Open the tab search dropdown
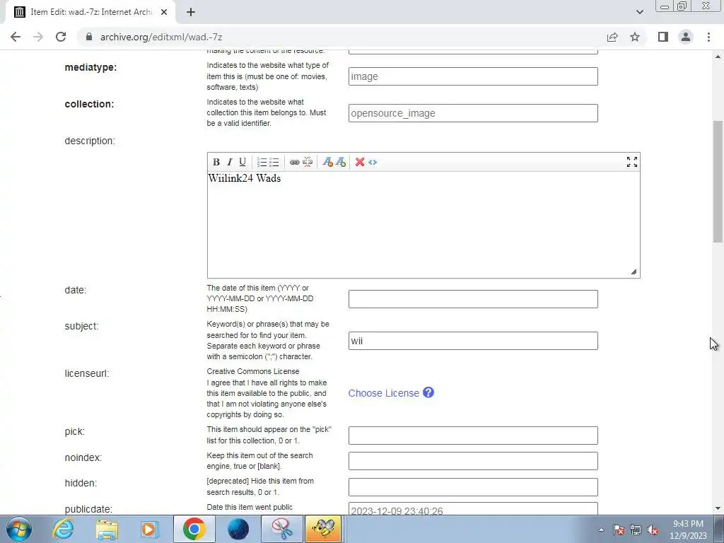Screen dimensions: 724x543 pos(639,12)
